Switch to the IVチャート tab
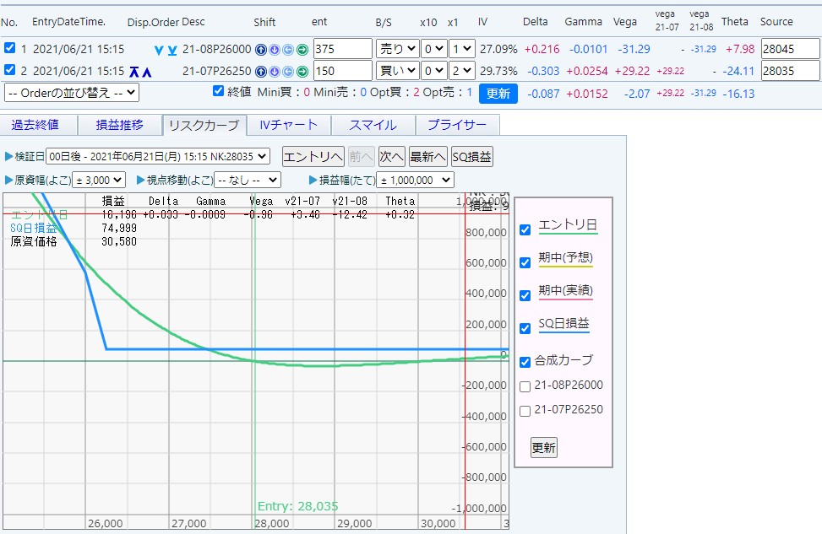The width and height of the screenshot is (822, 534). click(289, 125)
